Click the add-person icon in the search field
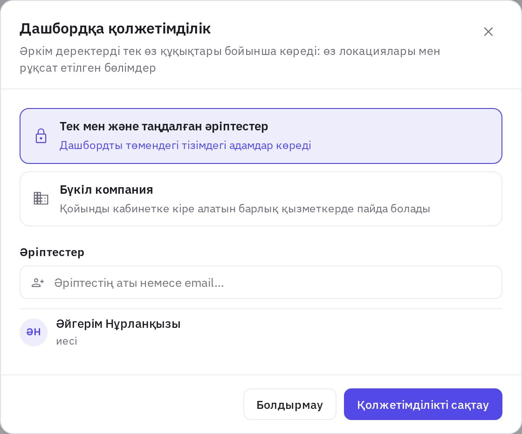Image resolution: width=522 pixels, height=434 pixels. (38, 283)
